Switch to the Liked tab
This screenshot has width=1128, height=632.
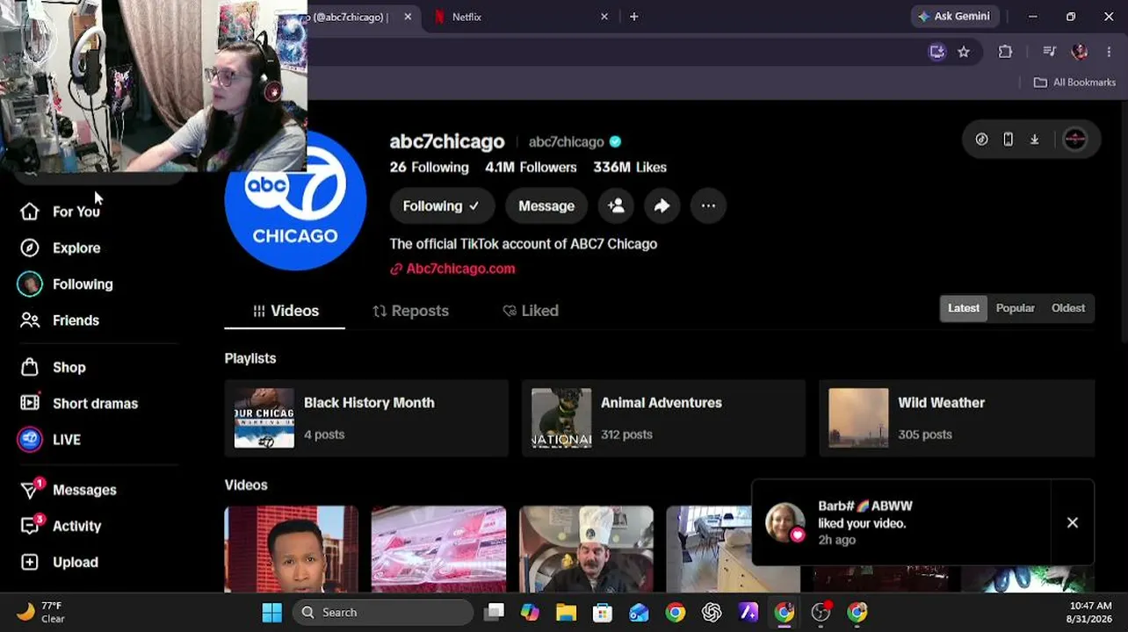pos(530,311)
